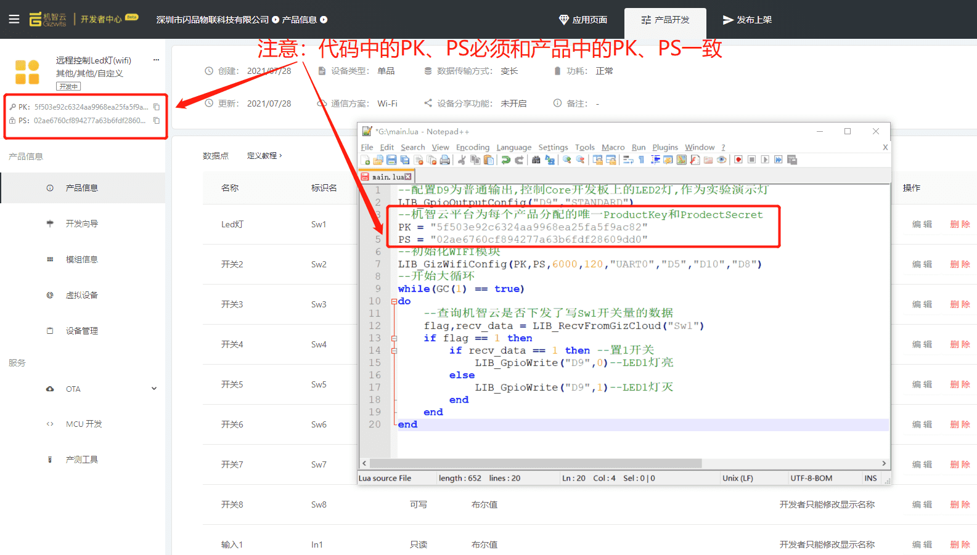This screenshot has height=555, width=977.
Task: Open the Plugins menu in Notepad++
Action: tap(665, 147)
